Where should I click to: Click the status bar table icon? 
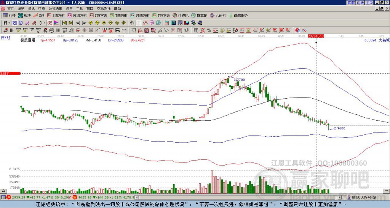point(3,197)
